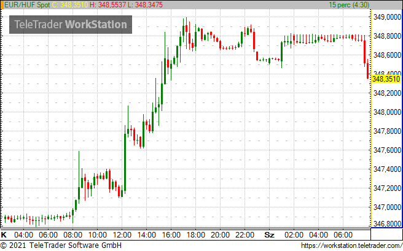Click the first 04:00 time label
The height and width of the screenshot is (251, 403).
[x=23, y=234]
